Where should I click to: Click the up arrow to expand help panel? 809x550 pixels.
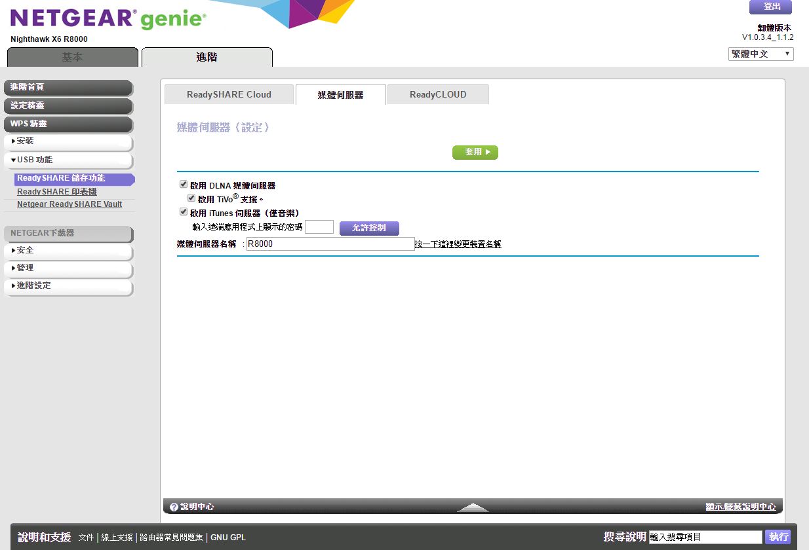coord(473,507)
